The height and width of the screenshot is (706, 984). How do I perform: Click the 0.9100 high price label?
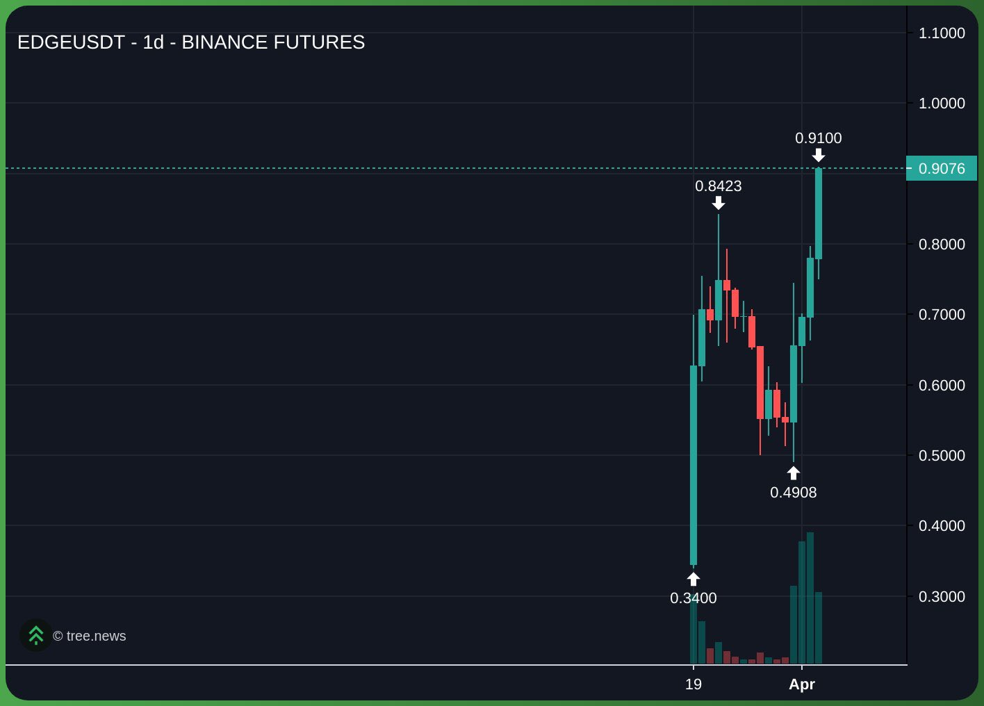coord(819,138)
